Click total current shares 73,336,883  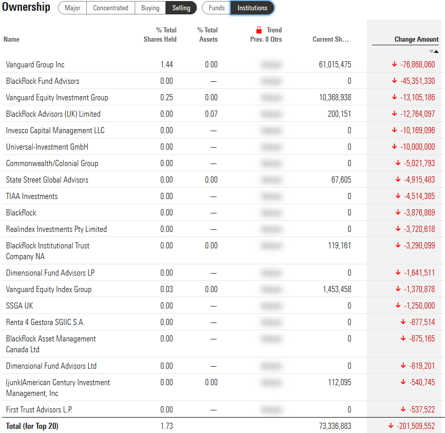coord(335,426)
